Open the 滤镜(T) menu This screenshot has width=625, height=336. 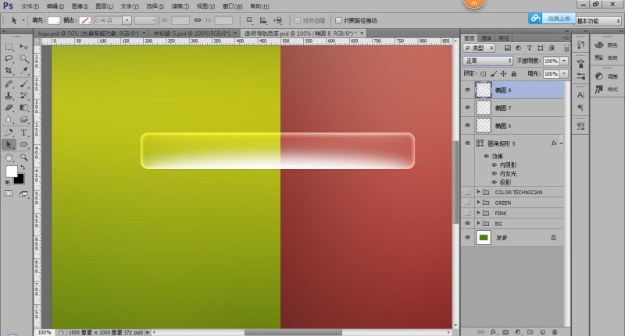click(x=180, y=6)
